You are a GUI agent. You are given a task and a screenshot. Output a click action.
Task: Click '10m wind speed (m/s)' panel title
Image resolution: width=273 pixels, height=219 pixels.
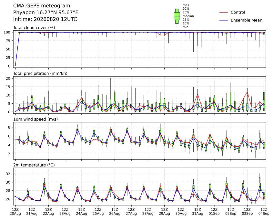tap(35, 119)
